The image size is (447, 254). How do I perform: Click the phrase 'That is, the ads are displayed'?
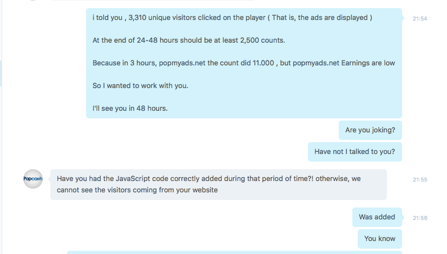pos(320,18)
